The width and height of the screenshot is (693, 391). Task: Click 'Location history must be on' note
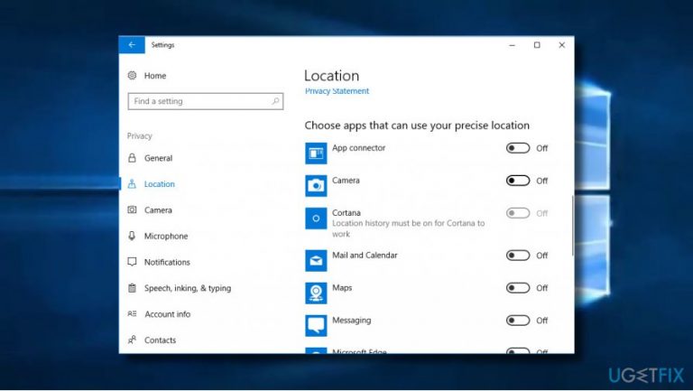(x=409, y=228)
